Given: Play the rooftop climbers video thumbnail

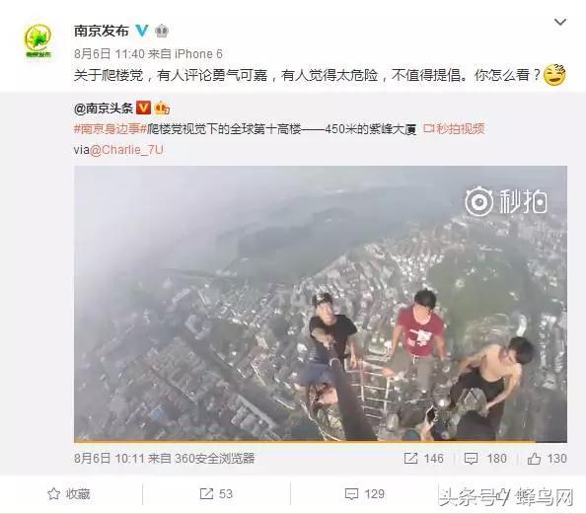Looking at the screenshot, I should [321, 304].
